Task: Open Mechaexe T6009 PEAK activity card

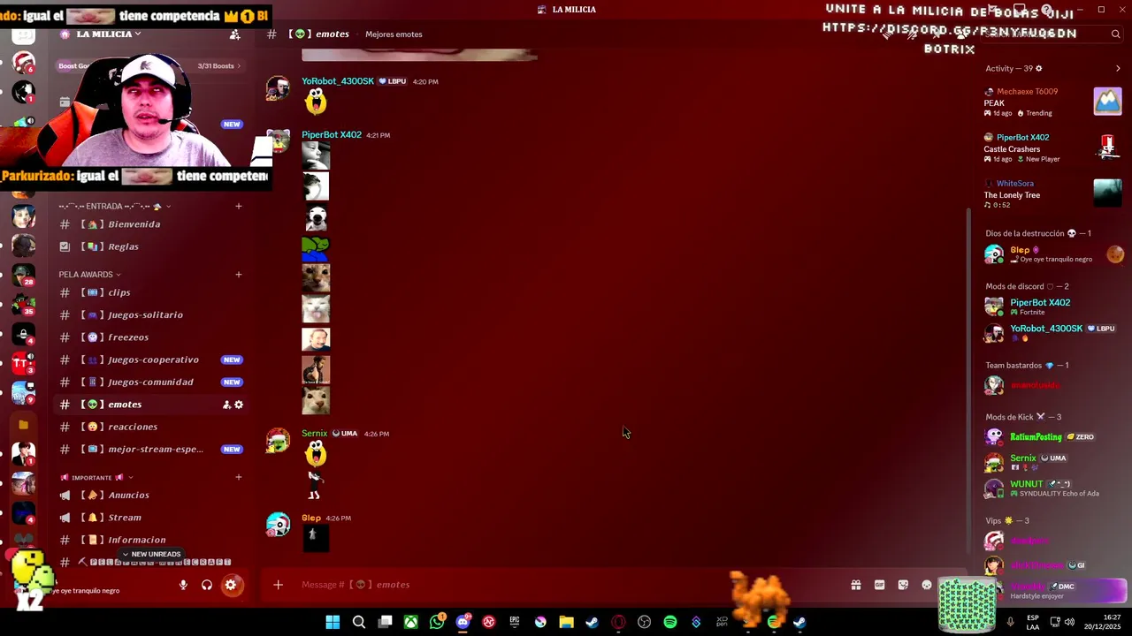Action: pos(1052,102)
